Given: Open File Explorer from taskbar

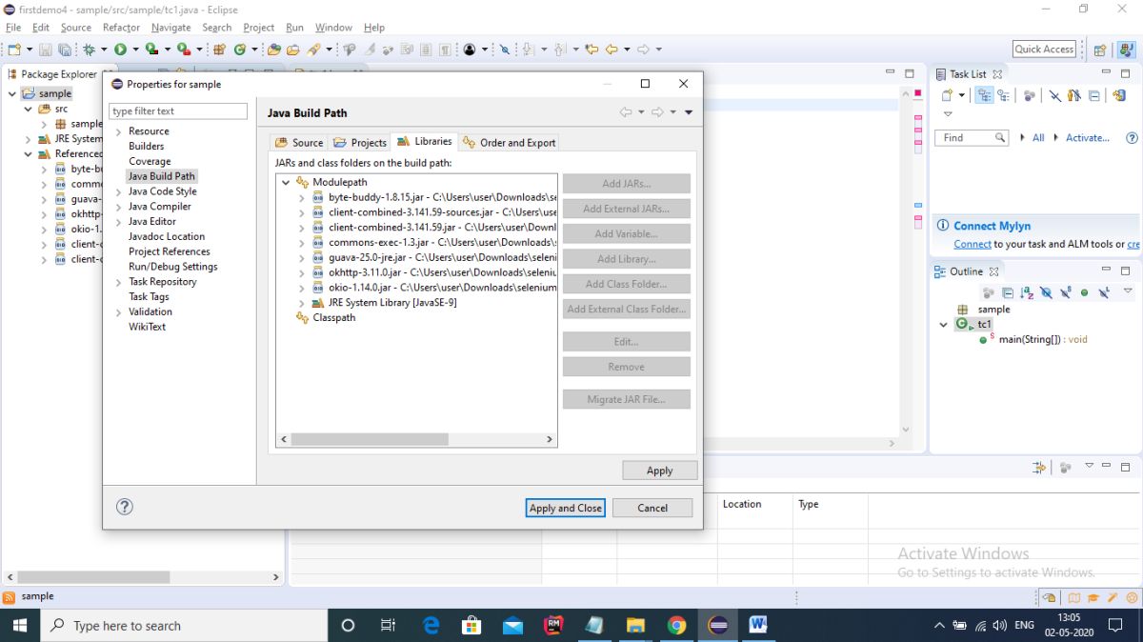Looking at the screenshot, I should point(636,626).
